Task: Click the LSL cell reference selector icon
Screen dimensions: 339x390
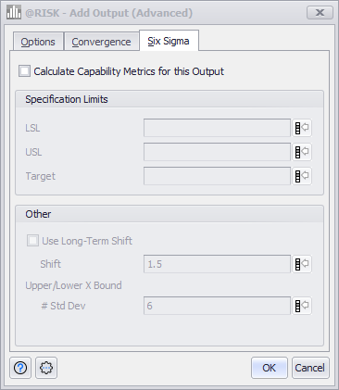Action: [302, 128]
